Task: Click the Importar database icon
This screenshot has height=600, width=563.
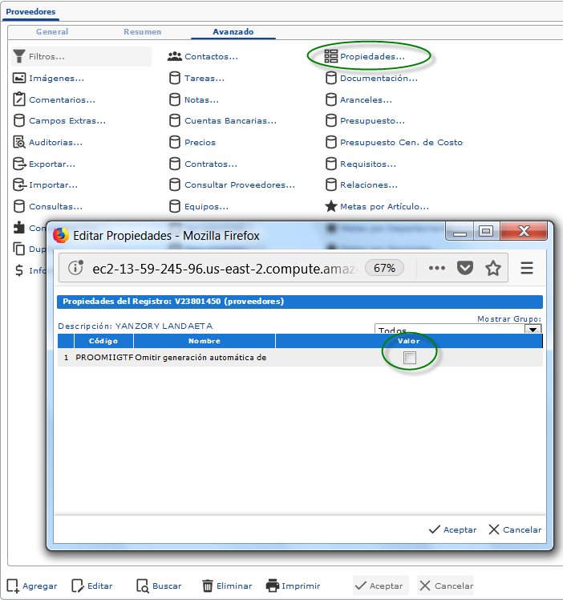Action: [x=19, y=184]
